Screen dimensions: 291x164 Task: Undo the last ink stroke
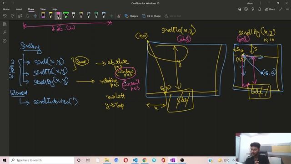5,16
